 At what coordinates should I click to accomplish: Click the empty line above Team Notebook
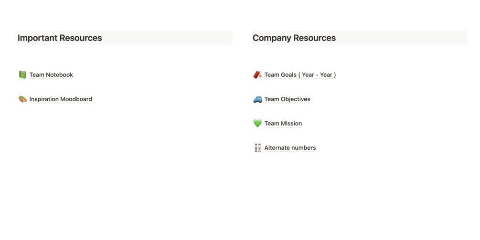tap(125, 57)
